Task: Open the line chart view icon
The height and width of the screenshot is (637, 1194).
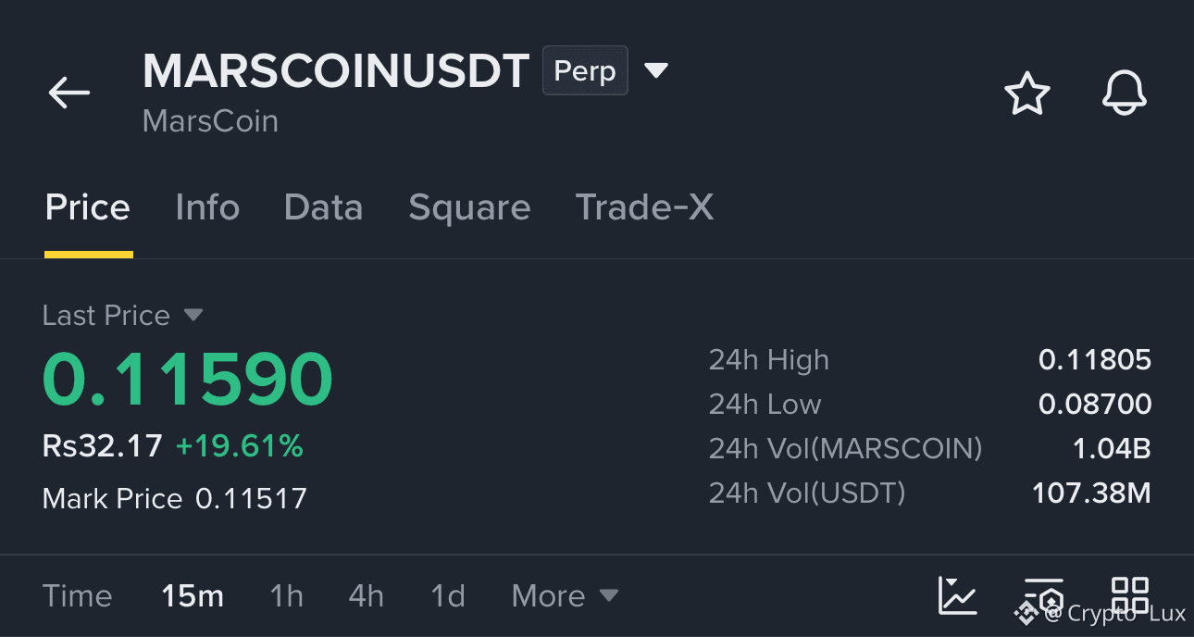Action: (957, 595)
